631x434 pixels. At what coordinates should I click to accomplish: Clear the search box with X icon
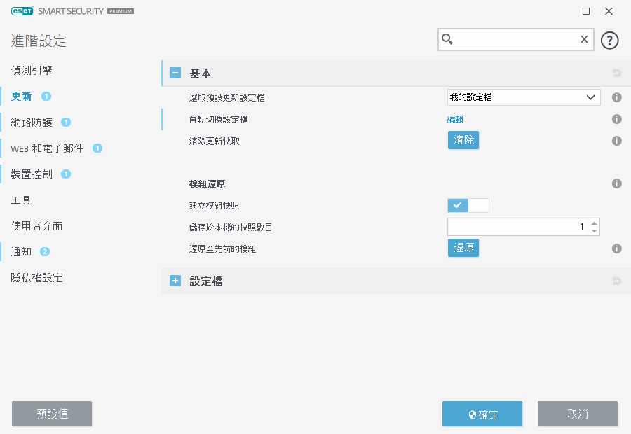[583, 40]
